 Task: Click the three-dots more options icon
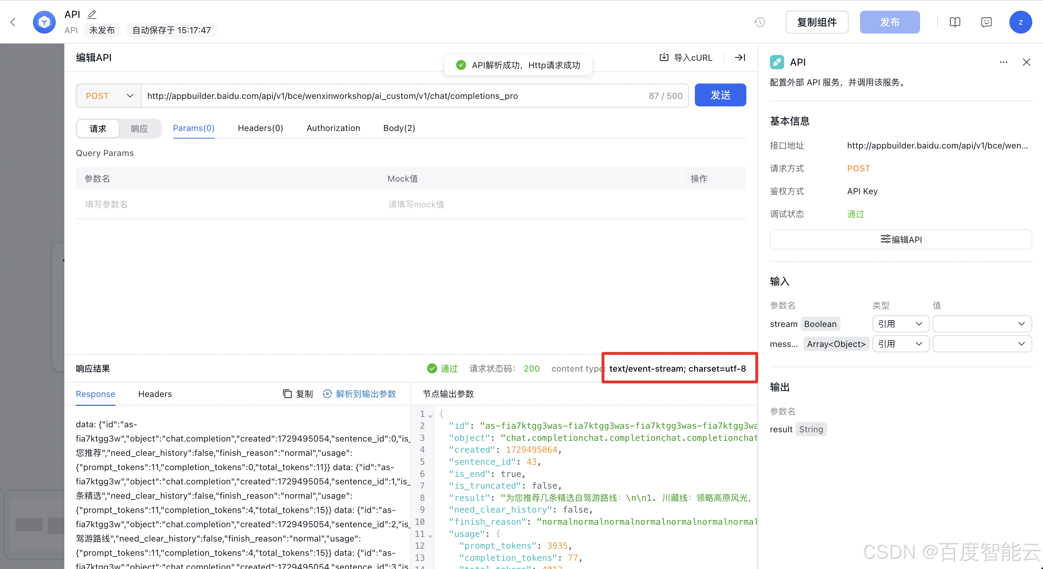pyautogui.click(x=1003, y=62)
